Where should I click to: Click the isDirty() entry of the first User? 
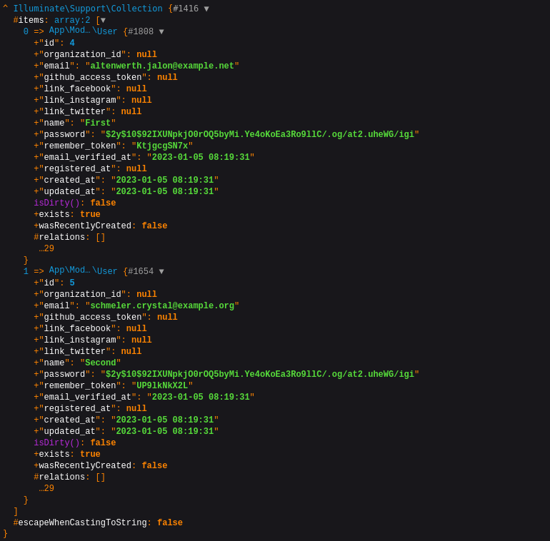[56, 203]
